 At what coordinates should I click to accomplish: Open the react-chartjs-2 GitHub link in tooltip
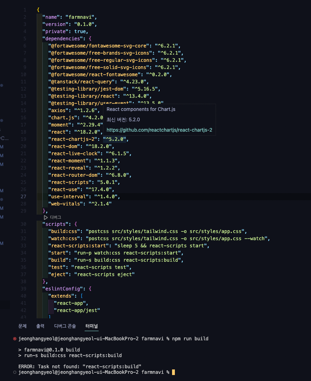point(159,130)
